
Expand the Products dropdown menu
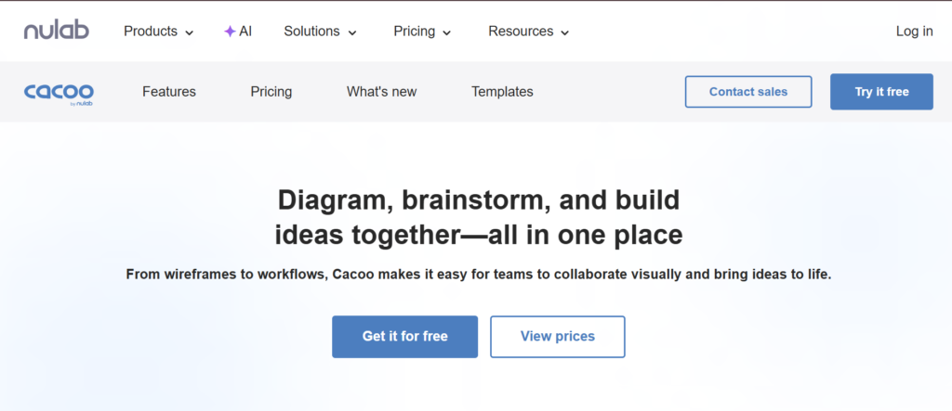(159, 32)
